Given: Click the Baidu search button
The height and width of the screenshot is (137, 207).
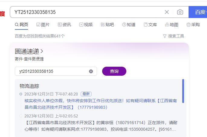Looking at the screenshot, I should [x=198, y=12].
